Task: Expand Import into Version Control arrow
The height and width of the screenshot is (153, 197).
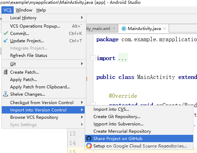Action: click(82, 110)
